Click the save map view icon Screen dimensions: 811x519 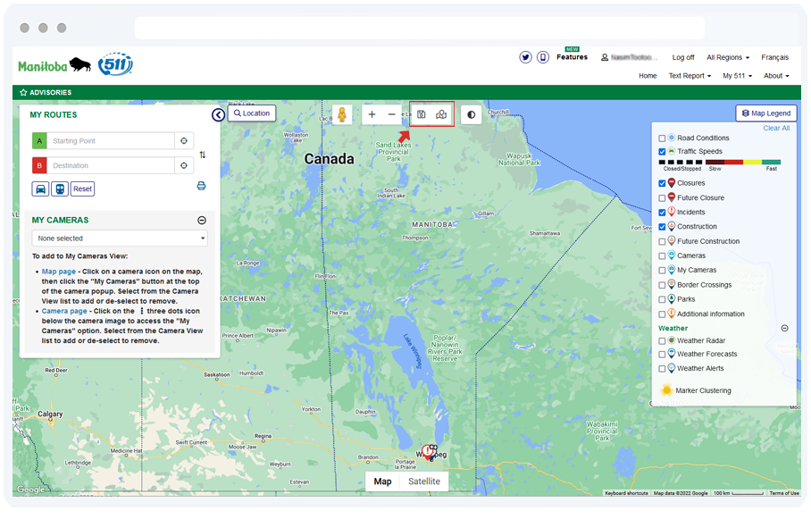coord(422,114)
